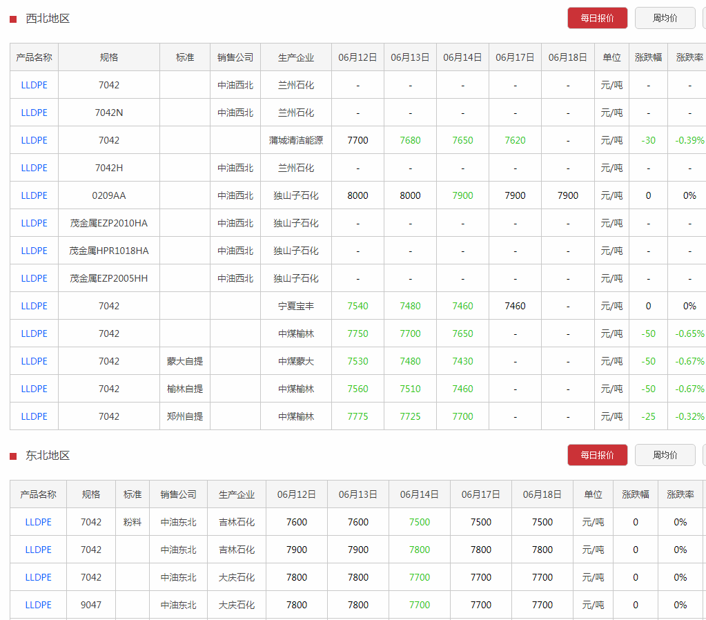Open LLDPE link for 宁夏宝丰 row
The height and width of the screenshot is (620, 706).
pos(35,306)
